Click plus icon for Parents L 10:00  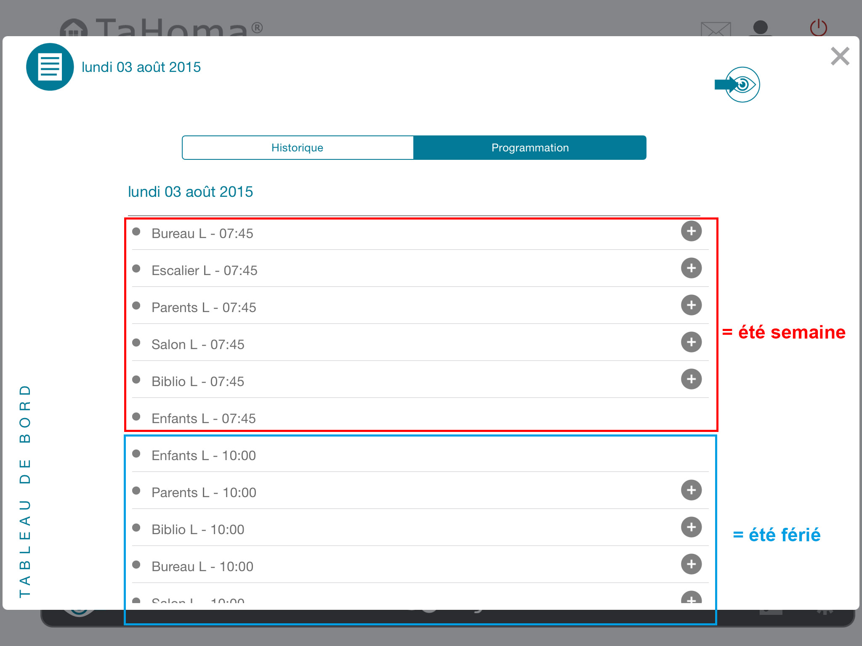(x=691, y=490)
